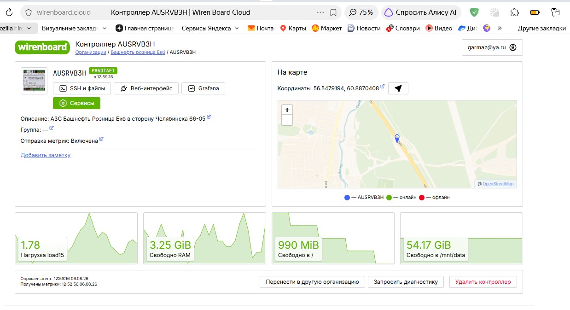Open the Свободно в / chart
The height and width of the screenshot is (310, 570).
pyautogui.click(x=333, y=238)
